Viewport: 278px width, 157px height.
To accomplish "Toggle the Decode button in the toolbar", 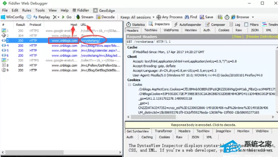I will point(105,17).
